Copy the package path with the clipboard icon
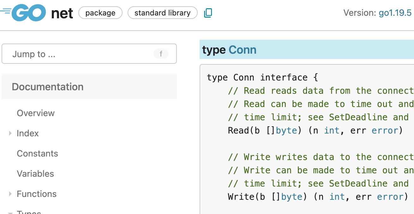 [208, 13]
